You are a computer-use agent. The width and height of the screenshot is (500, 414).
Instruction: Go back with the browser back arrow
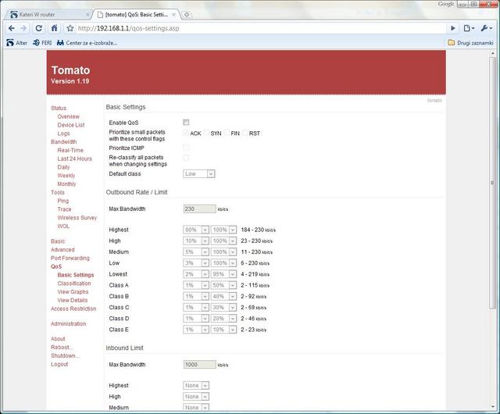(x=12, y=28)
